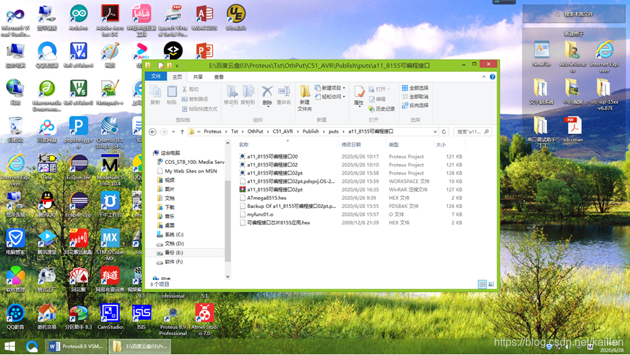Click the Explorer search box
The width and height of the screenshot is (630, 355).
pos(472,131)
